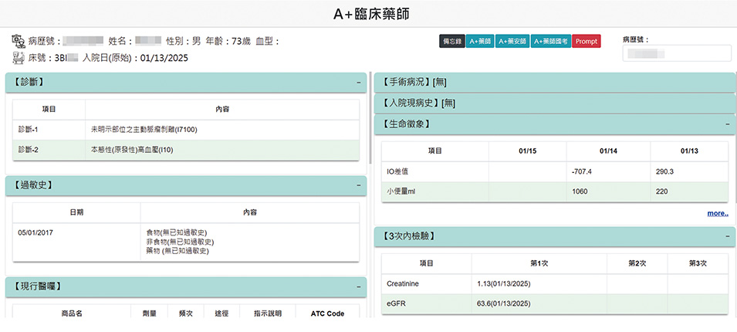Click the A+藥師國考 button
Viewport: 737px width, 332px height.
[551, 41]
